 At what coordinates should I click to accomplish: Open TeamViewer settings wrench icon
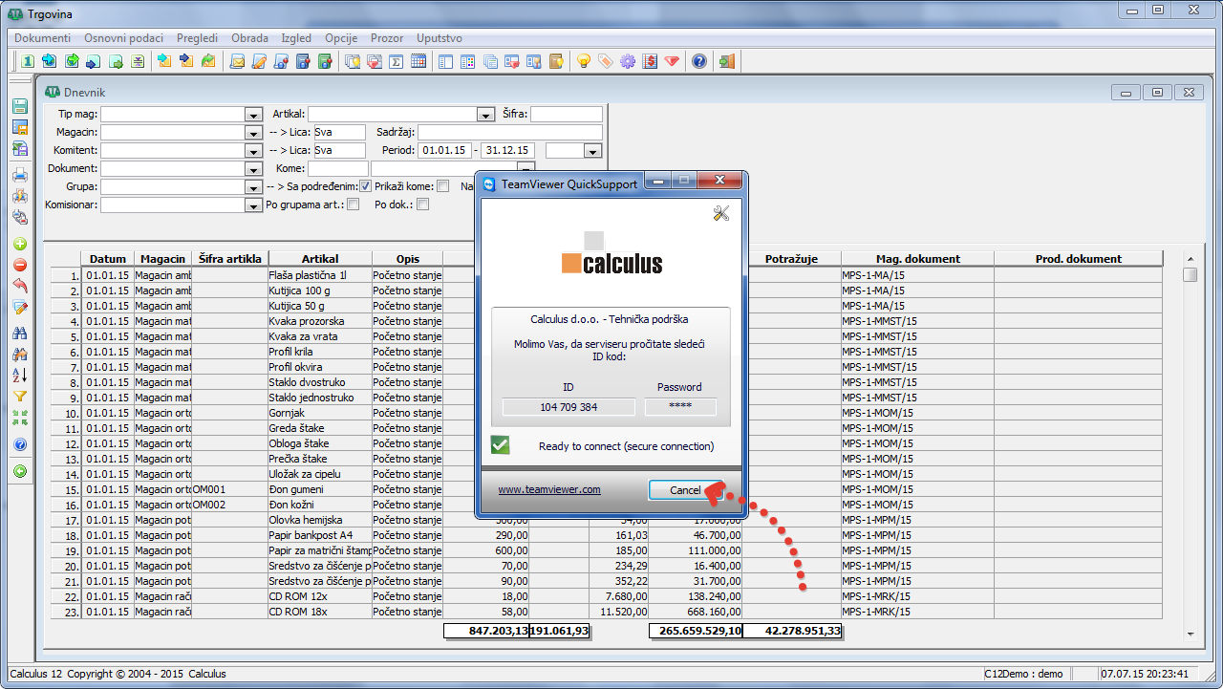click(720, 214)
